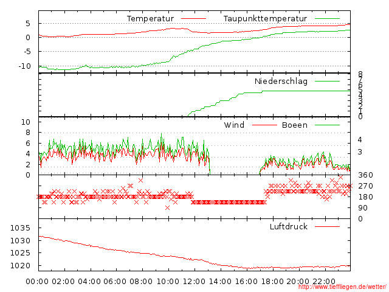The width and height of the screenshot is (389, 292).
Task: Click the 360 wind direction axis label
Action: click(x=365, y=175)
